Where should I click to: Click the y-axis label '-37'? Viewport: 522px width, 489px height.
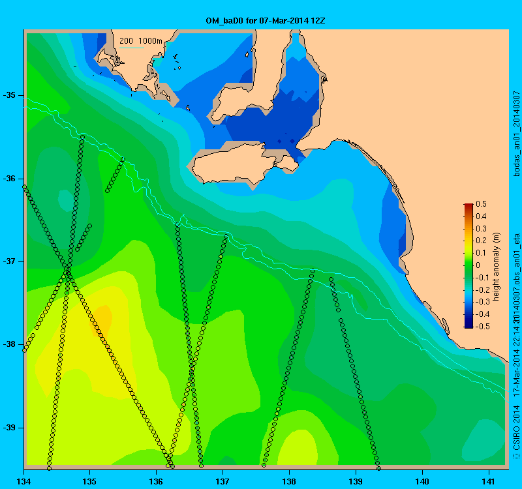[9, 261]
